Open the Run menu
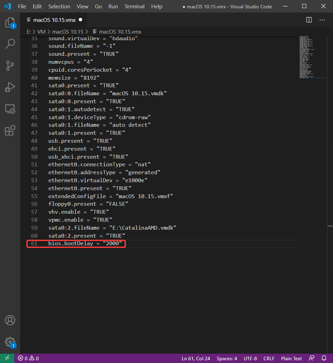 113,7
